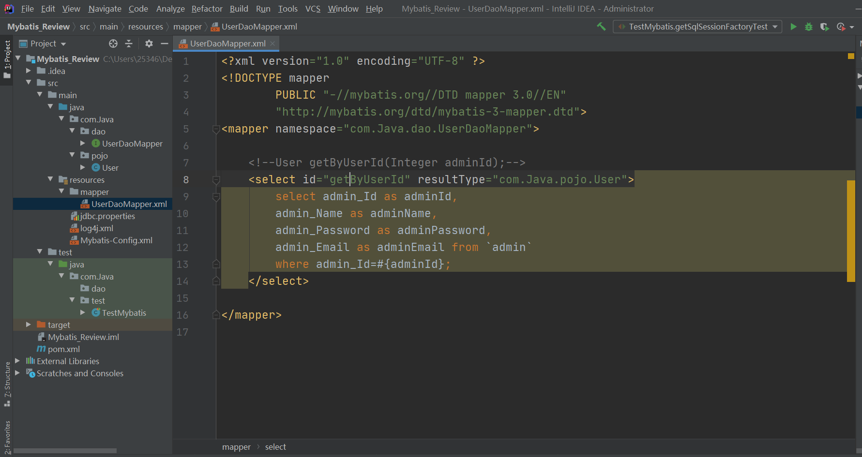Open log4j.xml file
This screenshot has width=862, height=457.
coord(96,228)
